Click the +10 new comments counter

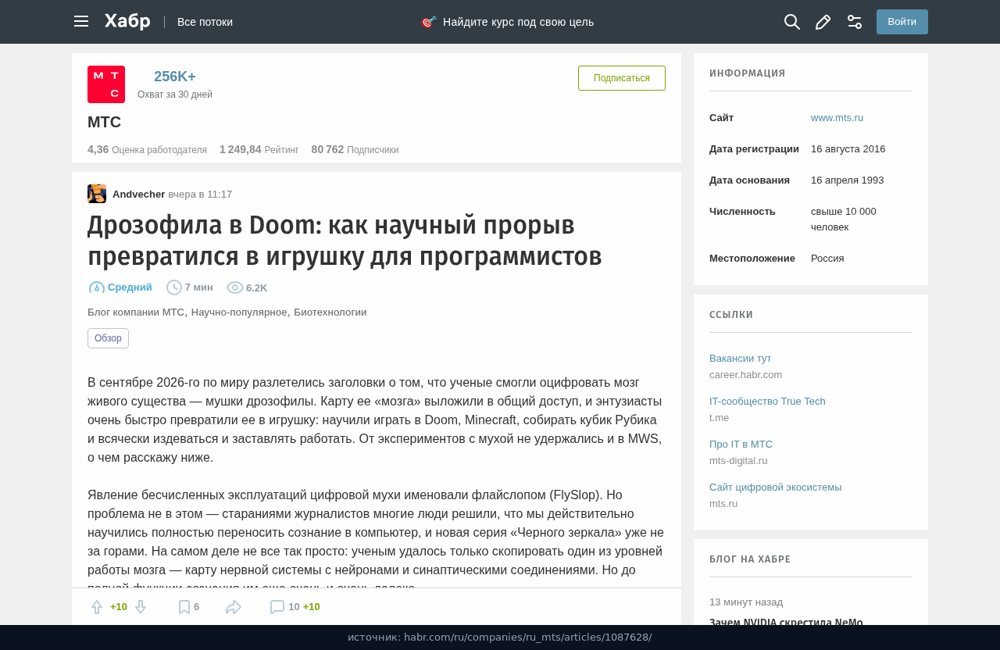[312, 607]
